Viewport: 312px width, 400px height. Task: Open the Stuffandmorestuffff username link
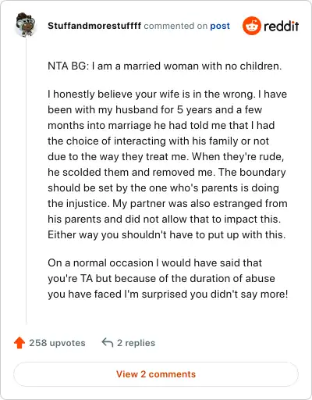(94, 26)
